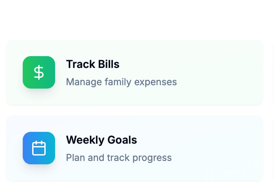
Task: Click the 'Manage family expenses' description
Action: point(121,82)
